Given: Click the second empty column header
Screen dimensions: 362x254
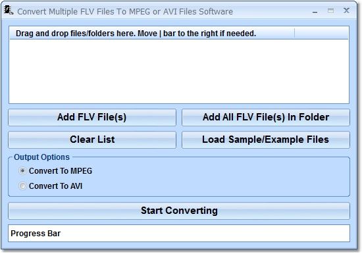Looking at the screenshot, I should (321, 34).
